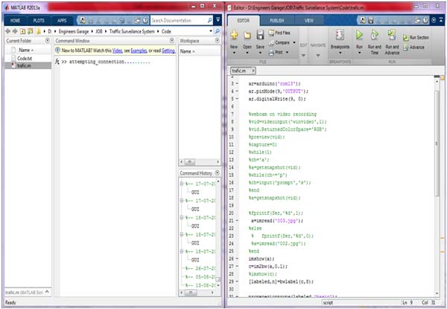This screenshot has height=309, width=447.
Task: Click the Command History horizontal scrollbar
Action: coord(189,293)
